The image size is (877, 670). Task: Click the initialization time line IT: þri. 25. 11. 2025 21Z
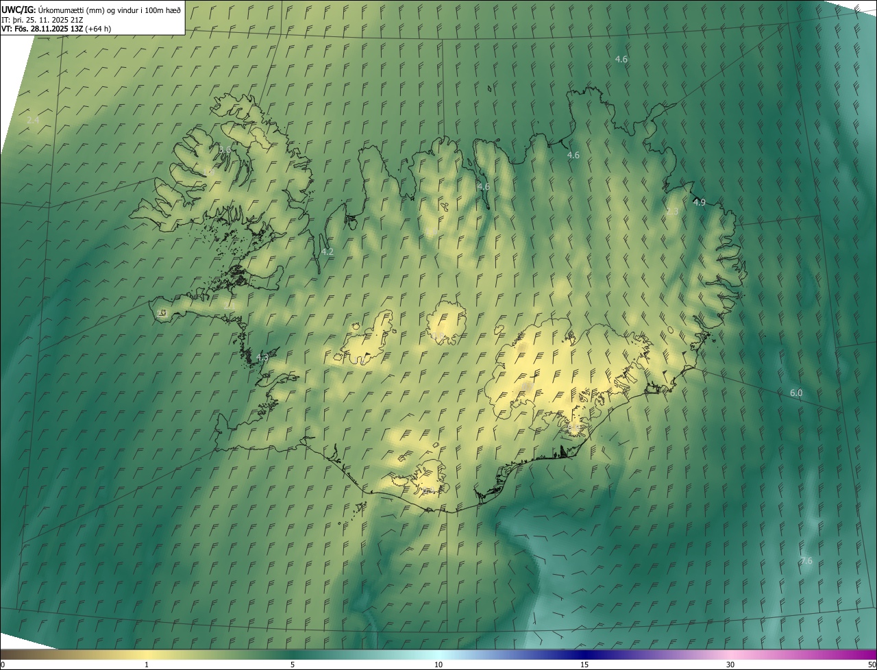click(x=42, y=19)
